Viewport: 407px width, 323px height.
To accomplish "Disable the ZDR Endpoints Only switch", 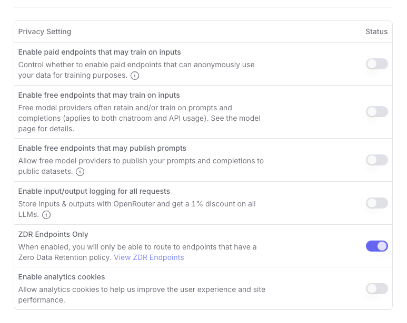I will point(376,246).
